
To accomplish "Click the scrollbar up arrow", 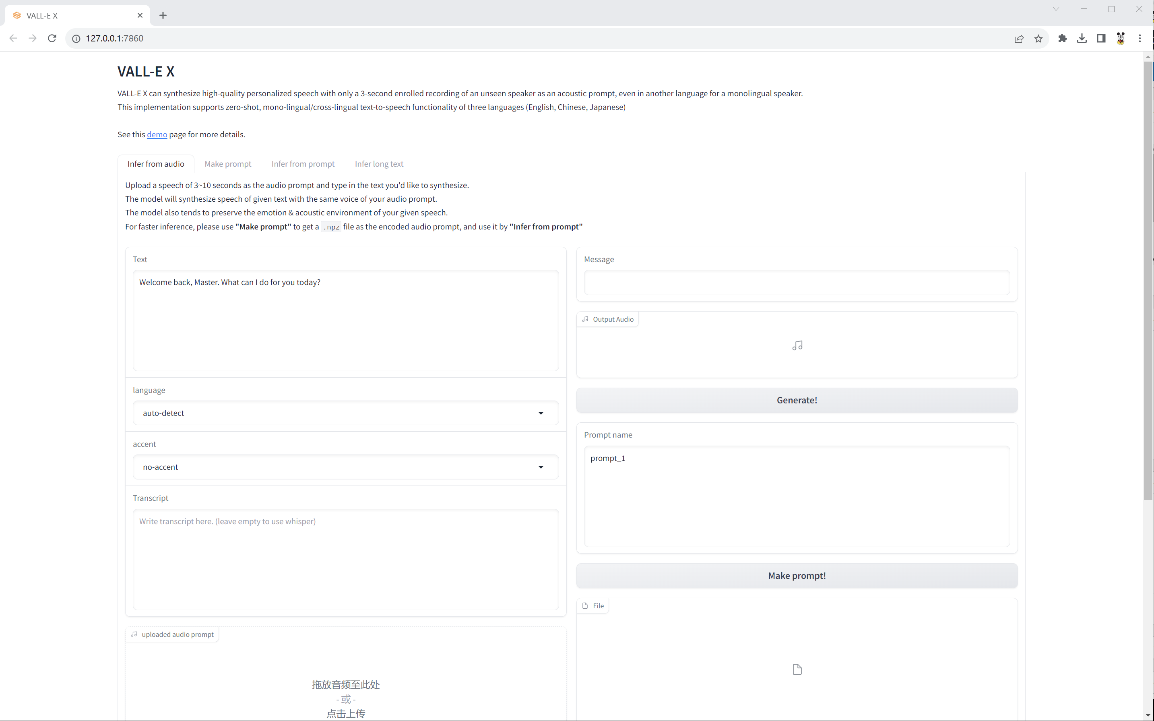I will click(1148, 57).
